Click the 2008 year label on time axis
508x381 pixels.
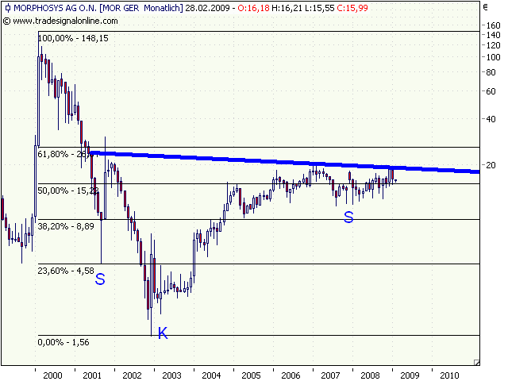pos(370,375)
